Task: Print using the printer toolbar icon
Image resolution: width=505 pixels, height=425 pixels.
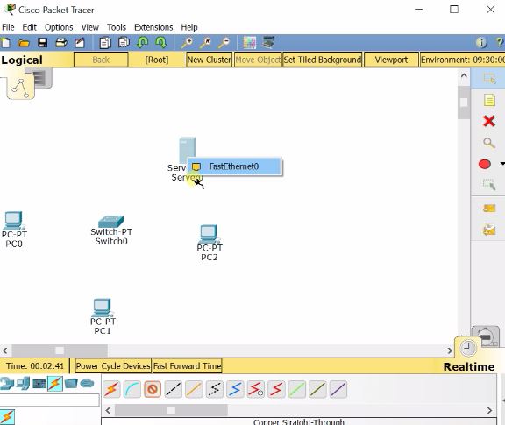Action: 61,42
